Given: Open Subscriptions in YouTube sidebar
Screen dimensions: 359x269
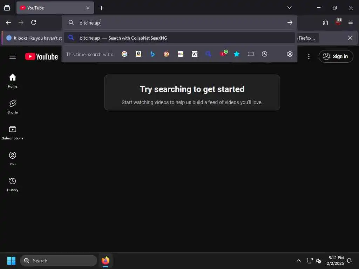Looking at the screenshot, I should coord(13,132).
